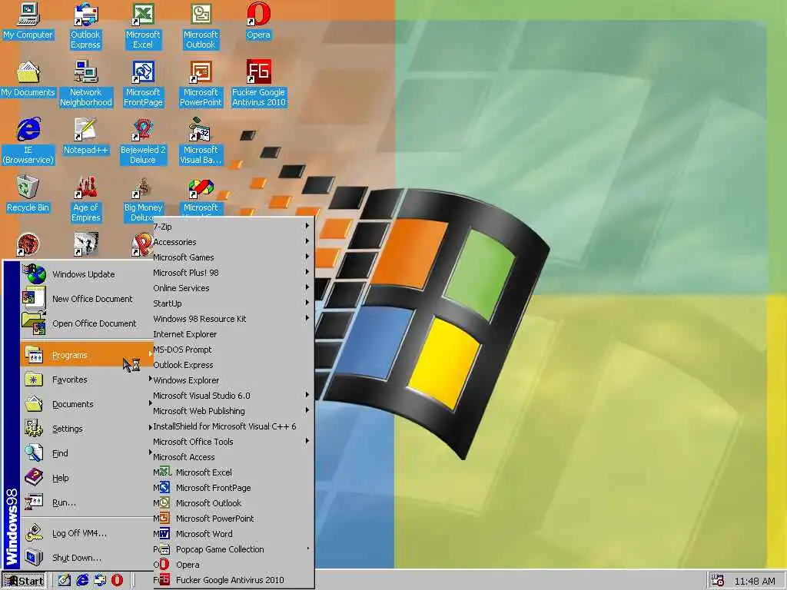The width and height of the screenshot is (787, 590).
Task: Click Outlook Express Quick Launch icon
Action: [x=99, y=581]
